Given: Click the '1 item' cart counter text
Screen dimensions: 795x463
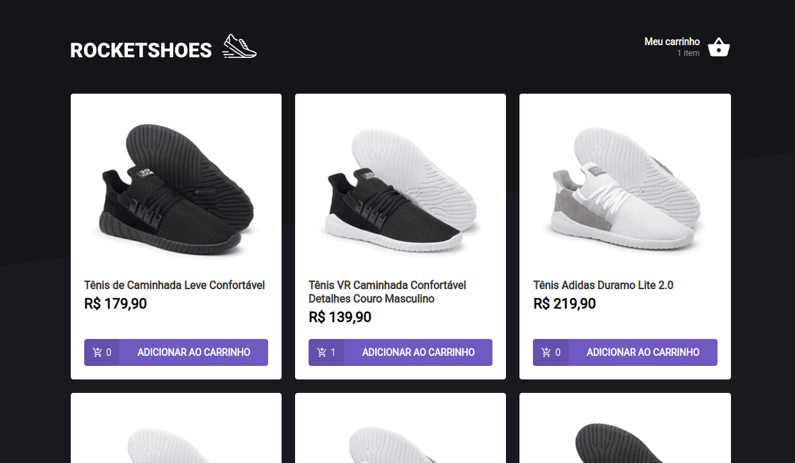Looking at the screenshot, I should pos(689,53).
